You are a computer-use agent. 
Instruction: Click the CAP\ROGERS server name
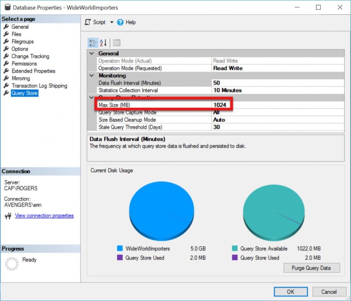pyautogui.click(x=21, y=188)
